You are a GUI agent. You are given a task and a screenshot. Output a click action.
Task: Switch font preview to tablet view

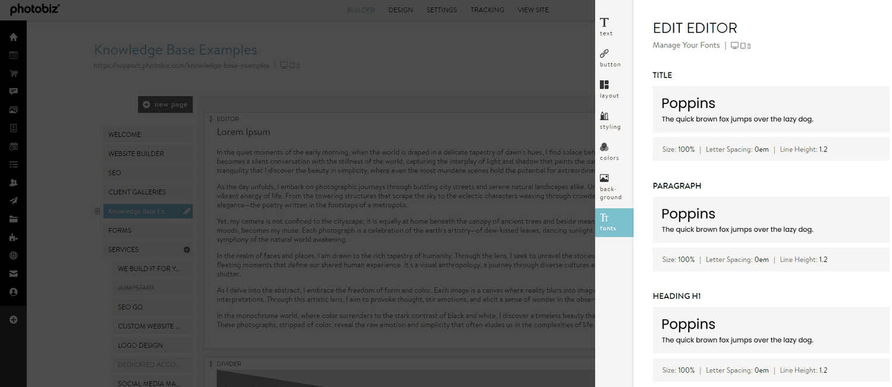(x=742, y=45)
